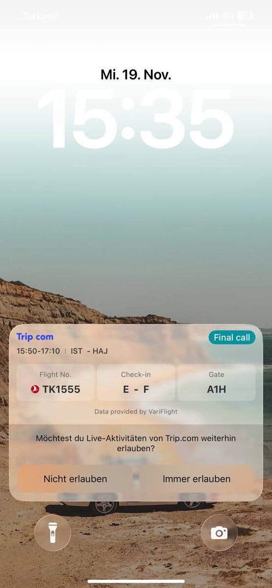Viewport: 272px width, 588px height.
Task: Open the TK1555 flight number cell
Action: (55, 382)
